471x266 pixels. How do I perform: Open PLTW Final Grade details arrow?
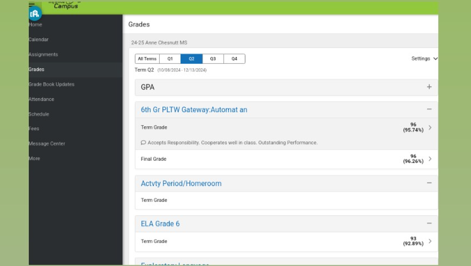[x=430, y=159]
